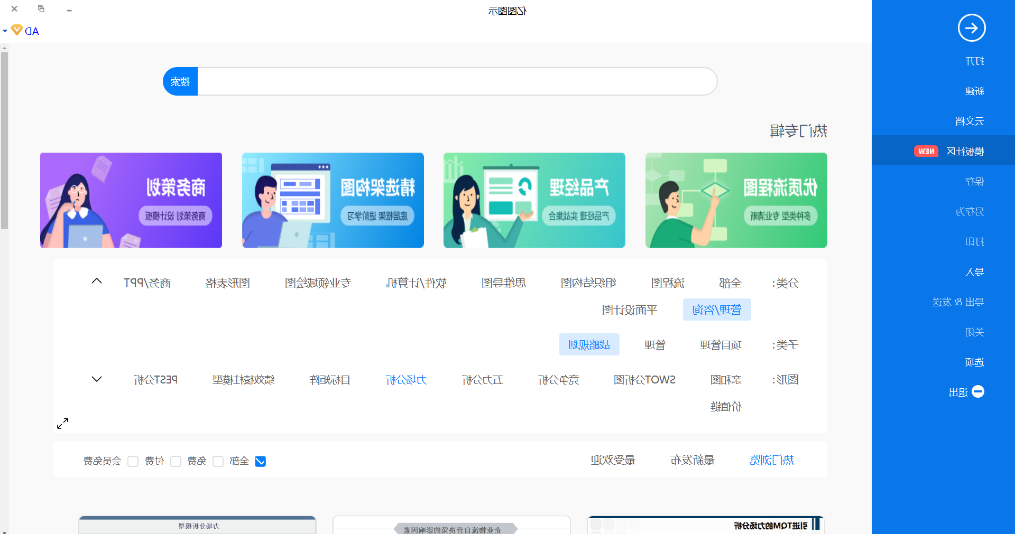Sort templates by 最新发布
This screenshot has width=1015, height=534.
point(693,460)
